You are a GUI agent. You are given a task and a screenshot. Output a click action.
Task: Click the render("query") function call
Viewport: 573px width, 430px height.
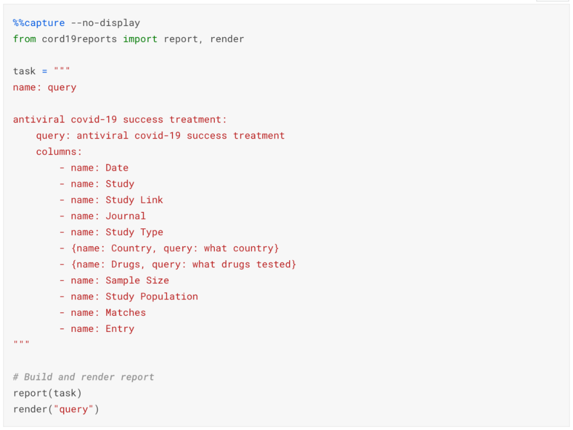click(x=56, y=409)
